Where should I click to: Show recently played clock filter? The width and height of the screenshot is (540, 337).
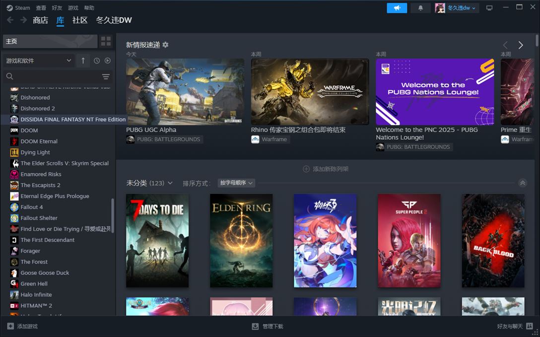pyautogui.click(x=97, y=60)
